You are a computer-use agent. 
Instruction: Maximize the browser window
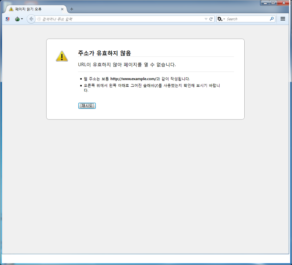tap(273, 3)
